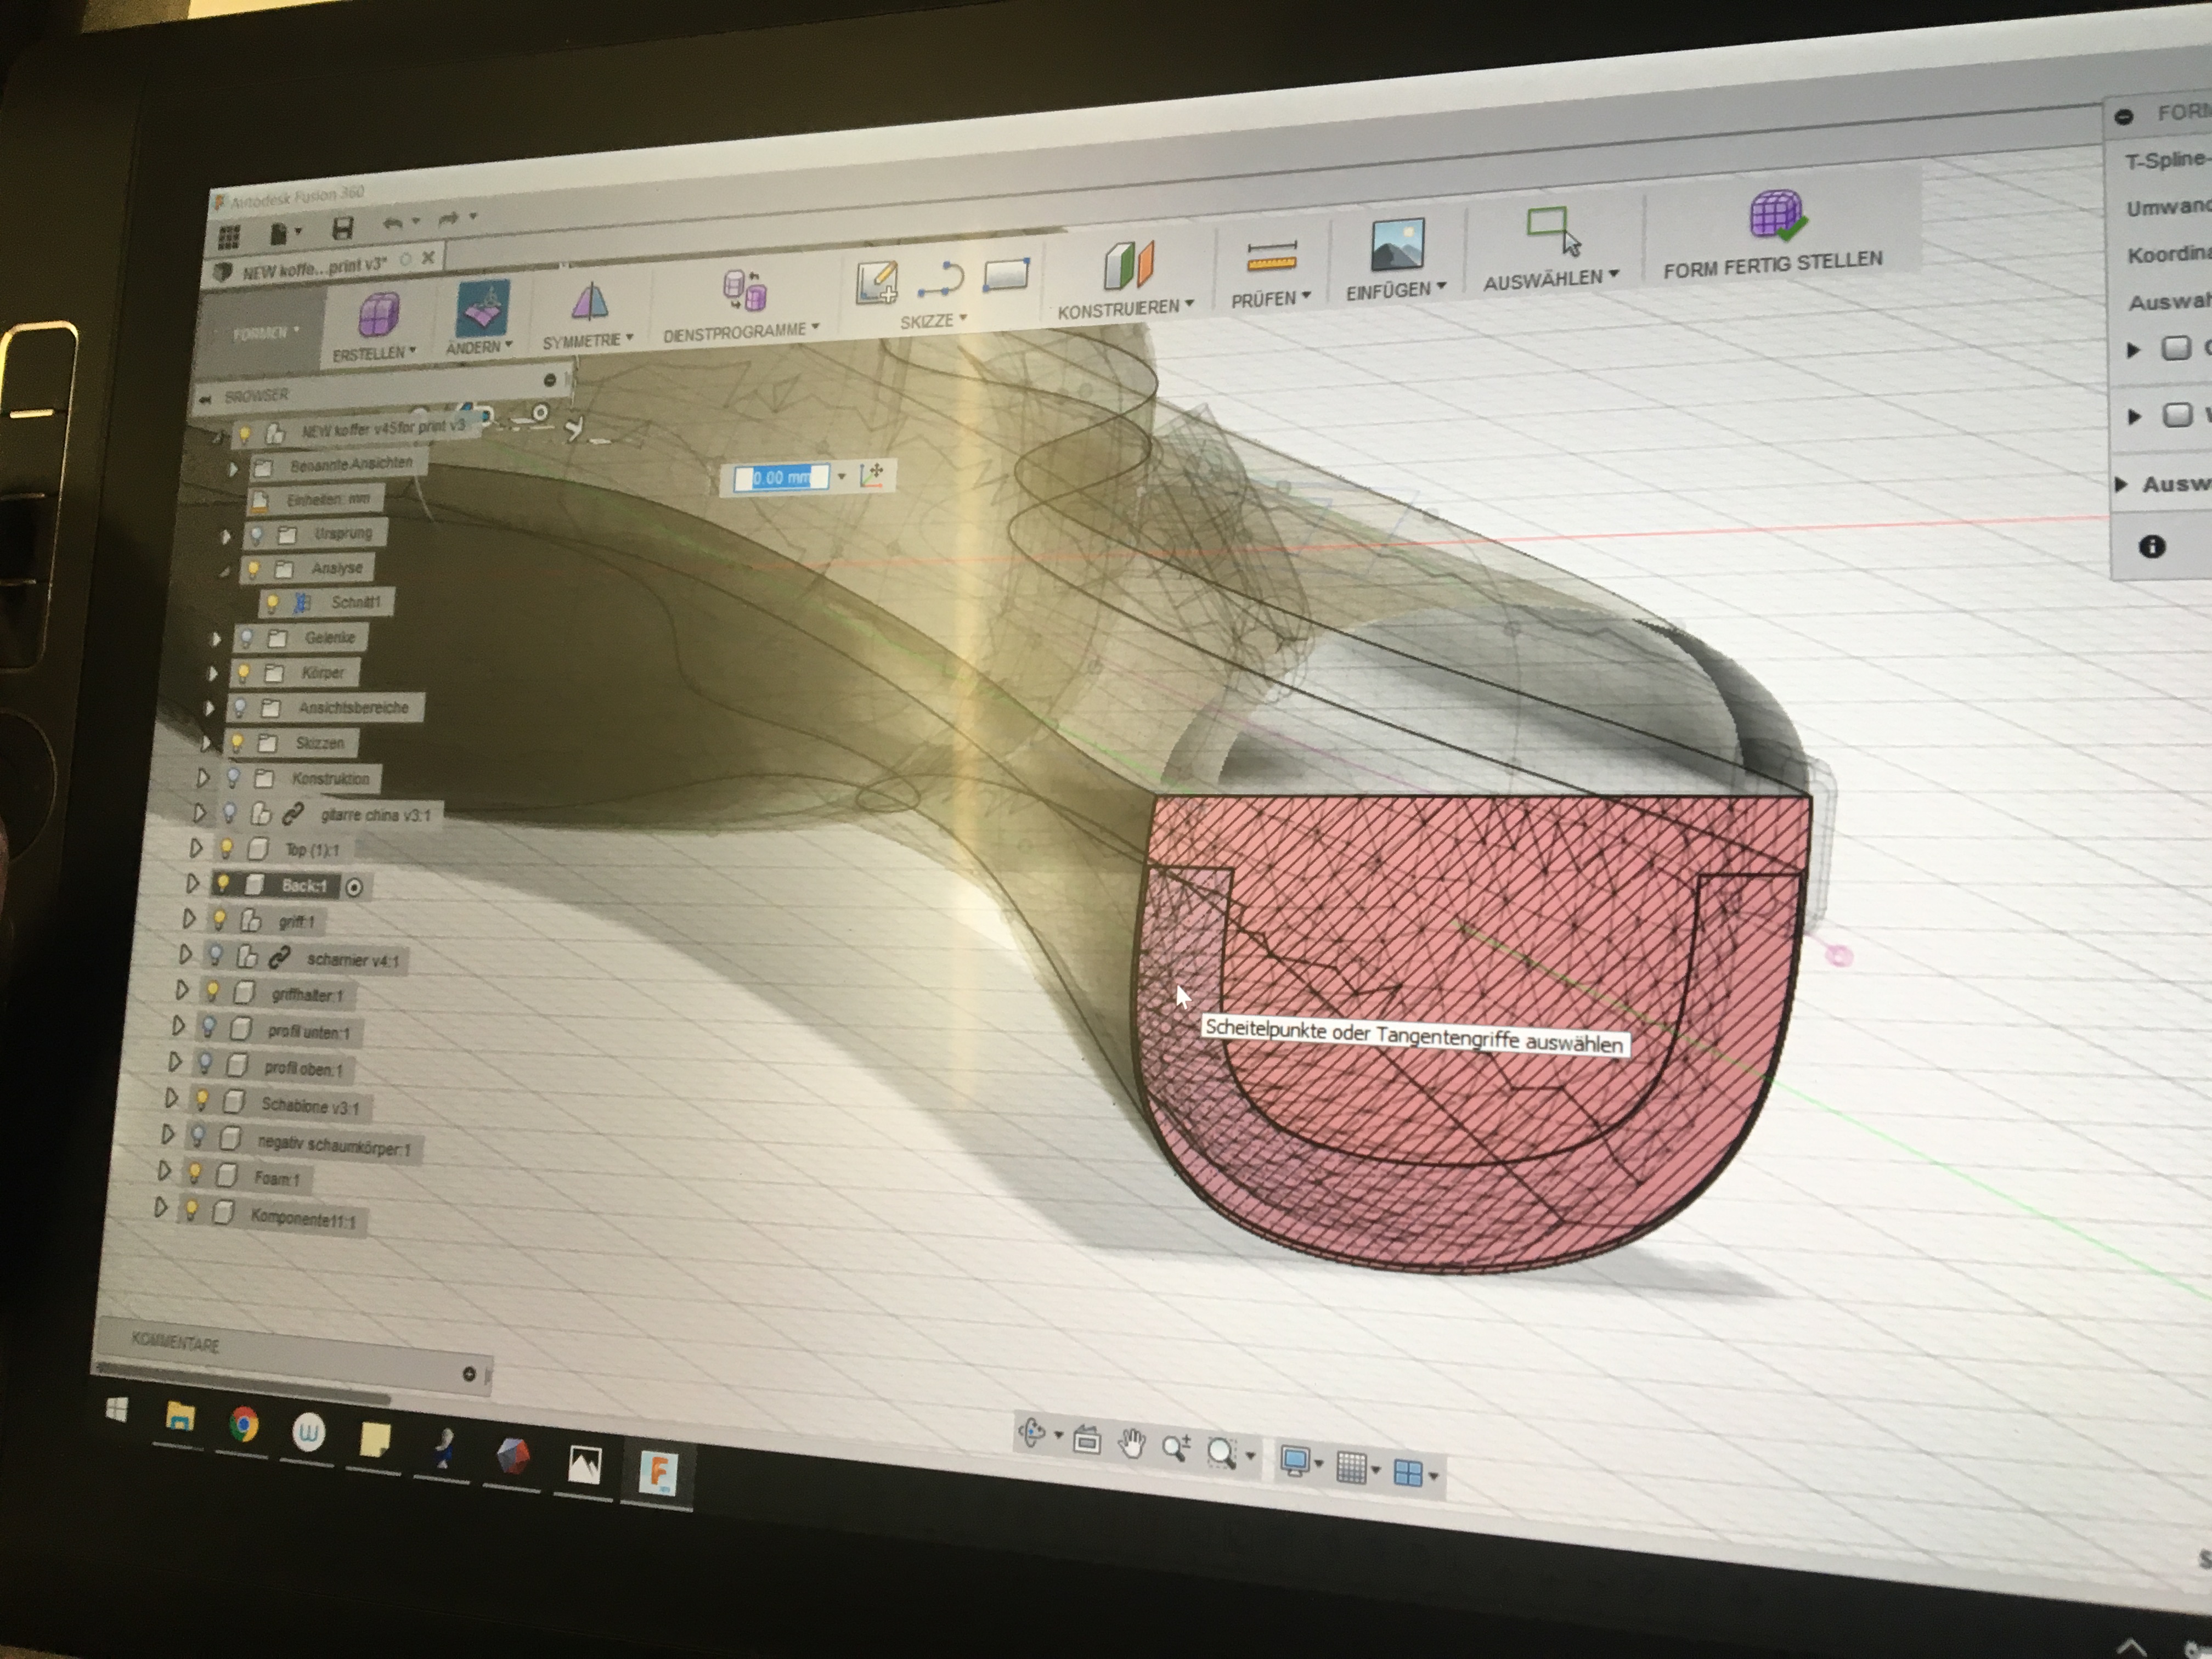Select Back:1 component in browser
The width and height of the screenshot is (2212, 1659).
tap(303, 886)
